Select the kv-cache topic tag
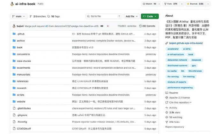This screenshot has width=220, height=134. pyautogui.click(x=172, y=71)
